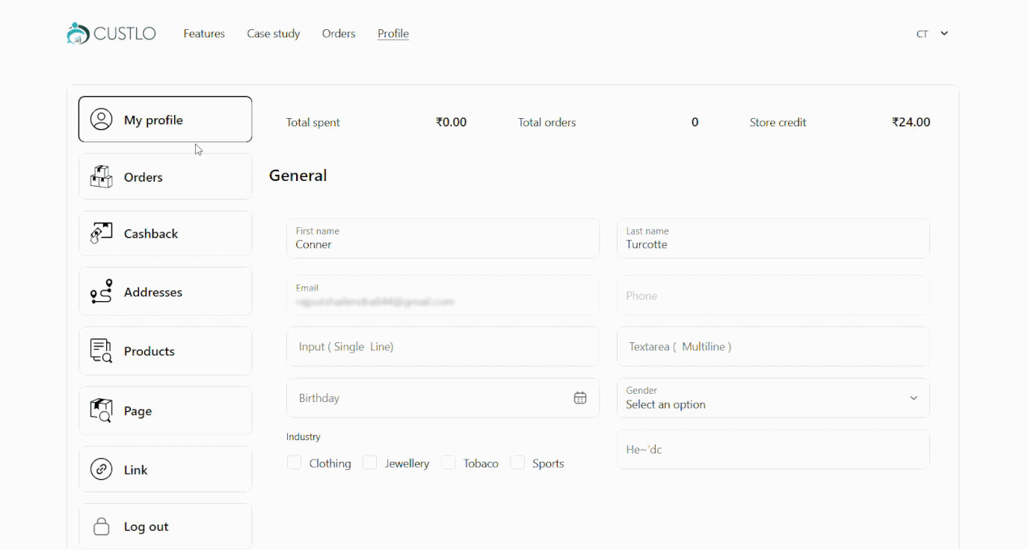This screenshot has width=1028, height=550.
Task: Select the Tobaco checkbox
Action: pyautogui.click(x=449, y=463)
